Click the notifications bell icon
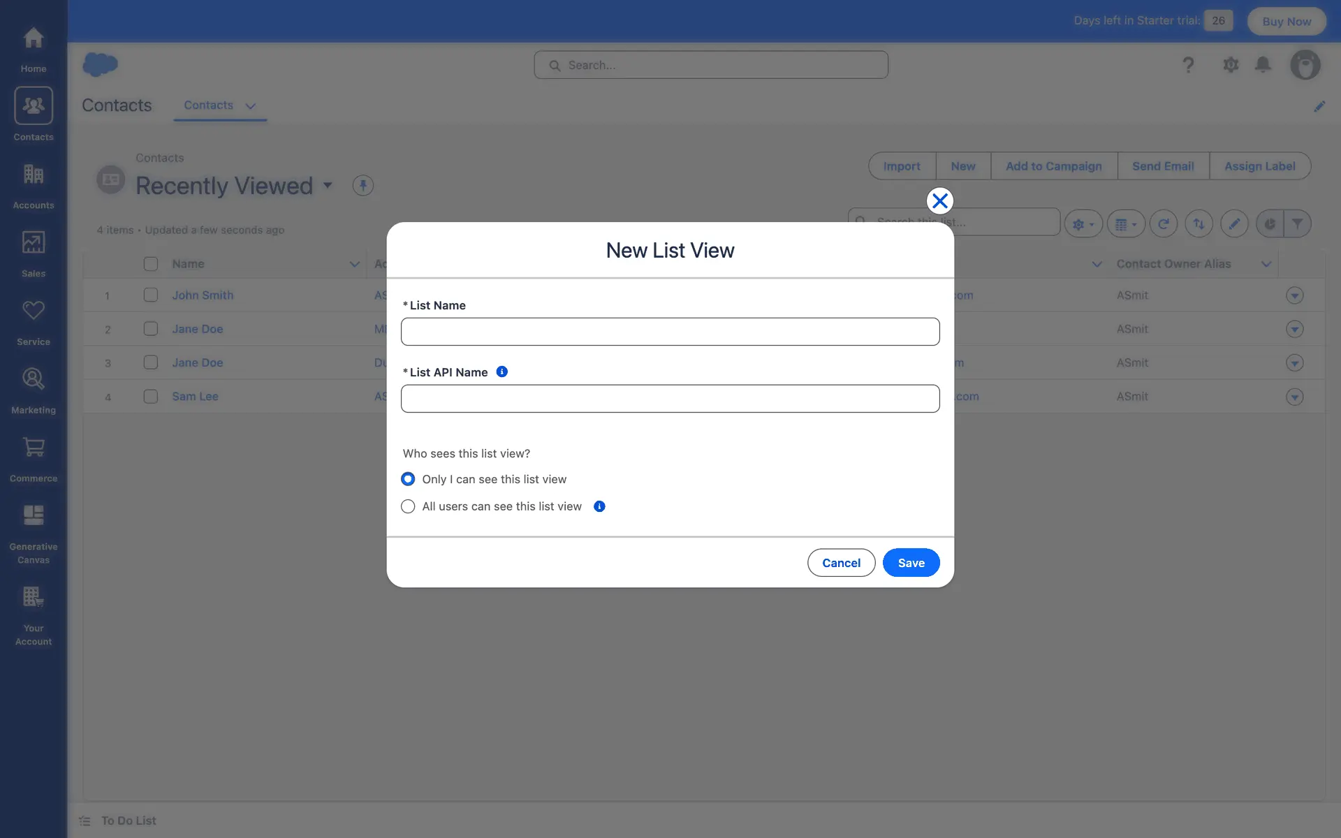This screenshot has width=1341, height=838. coord(1263,65)
